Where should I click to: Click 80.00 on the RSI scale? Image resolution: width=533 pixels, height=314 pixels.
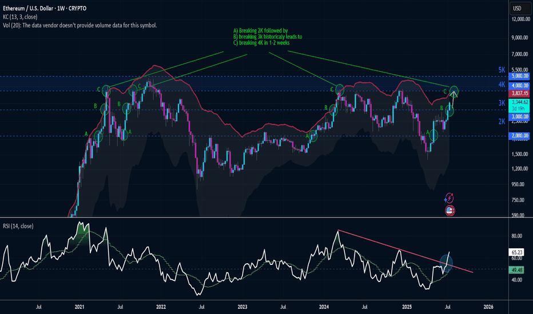516,236
